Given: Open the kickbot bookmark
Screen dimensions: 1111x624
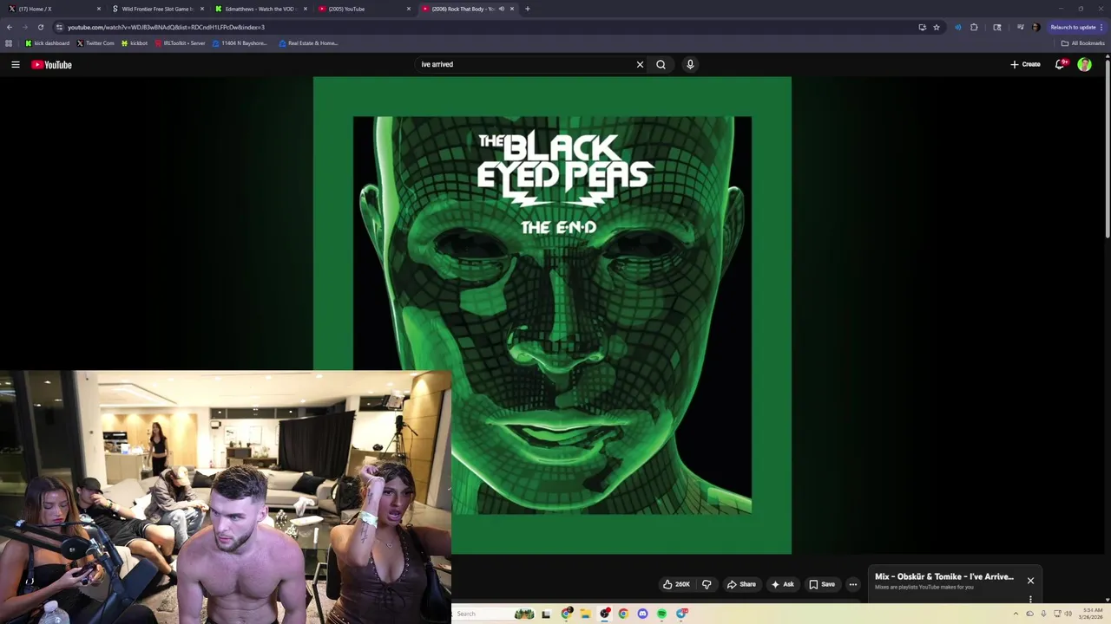Looking at the screenshot, I should click(x=135, y=42).
